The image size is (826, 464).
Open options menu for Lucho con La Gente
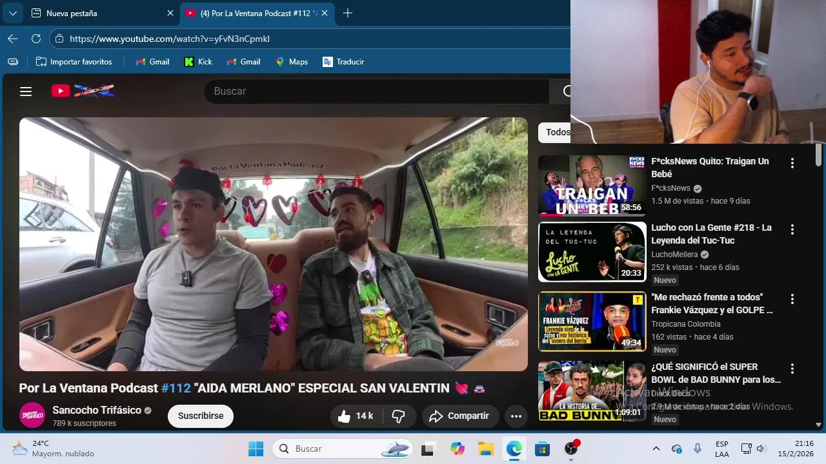(792, 229)
